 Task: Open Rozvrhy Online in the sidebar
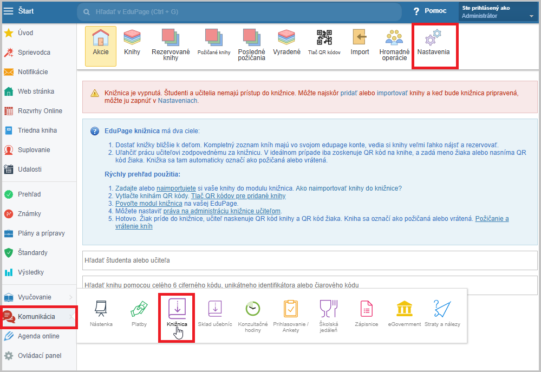click(40, 111)
